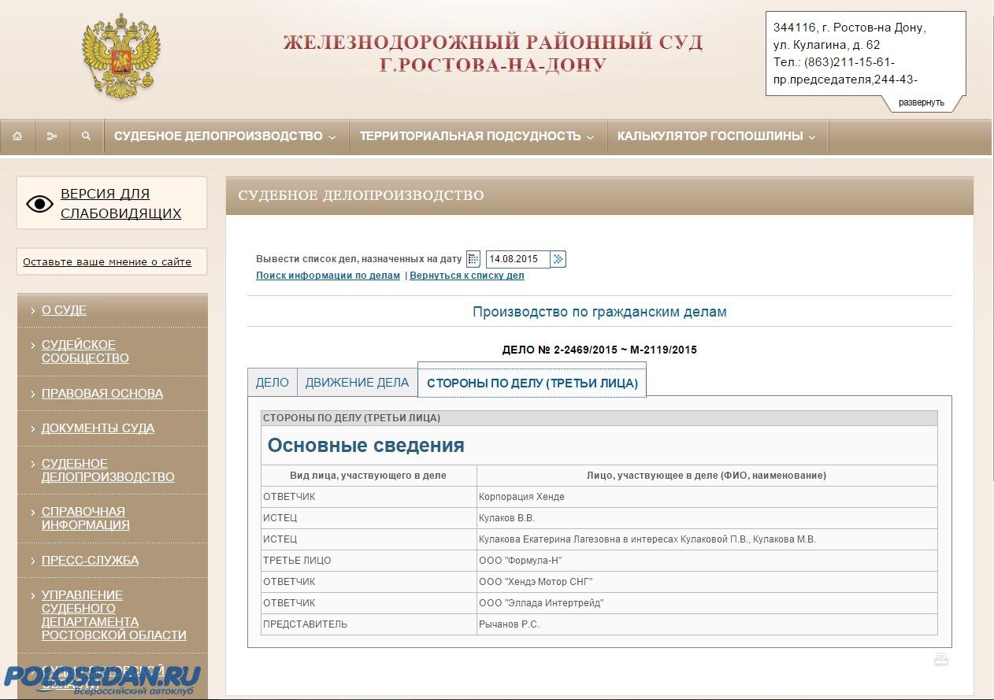Image resolution: width=994 pixels, height=700 pixels.
Task: Select the Стороны по делу (третьи лица) tab
Action: (x=532, y=383)
